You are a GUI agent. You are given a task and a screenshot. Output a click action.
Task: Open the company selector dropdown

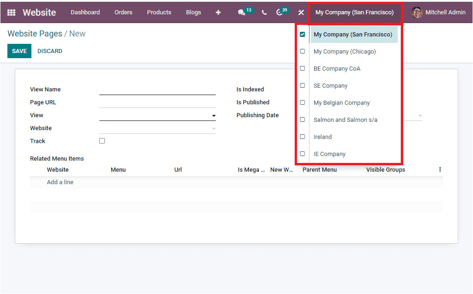tap(355, 12)
